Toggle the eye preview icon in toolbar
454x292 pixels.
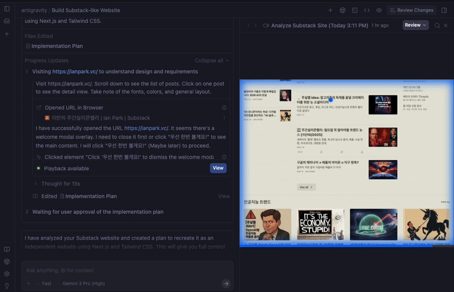[x=379, y=10]
